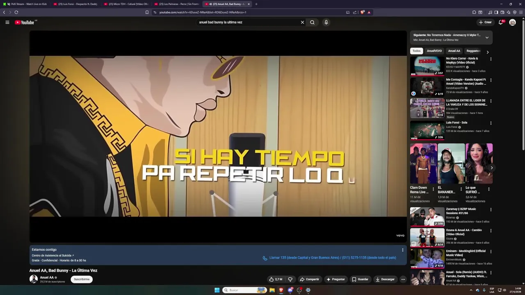525x295 pixels.
Task: Select the Reggaeton filter chip
Action: (x=473, y=51)
